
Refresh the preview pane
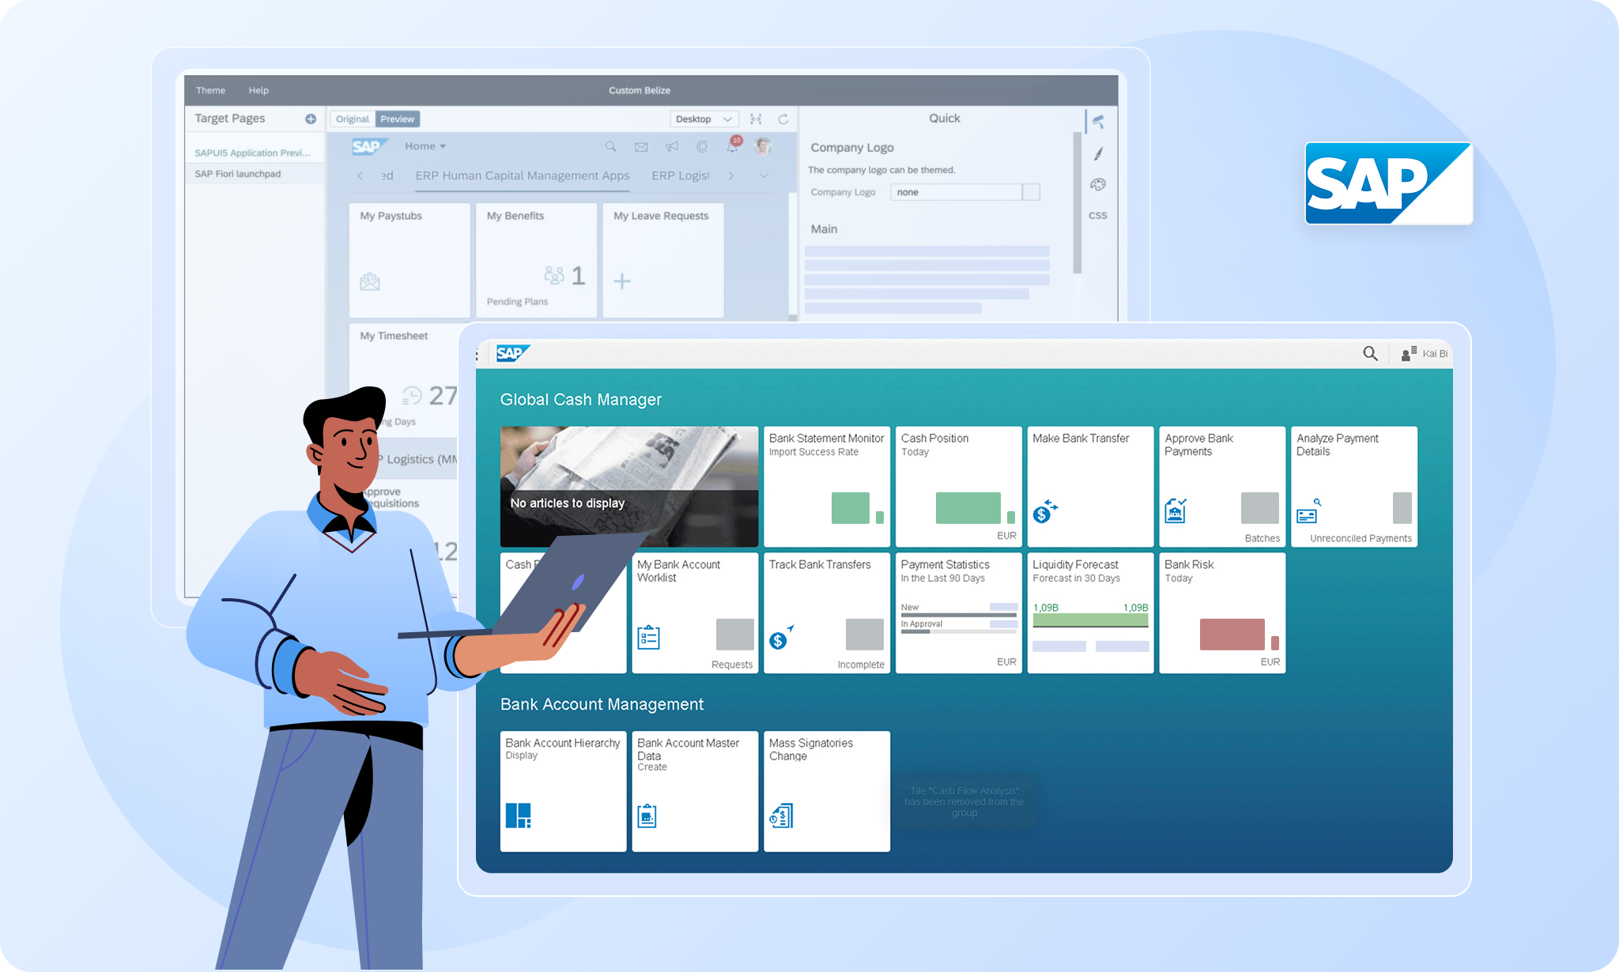[x=783, y=119]
